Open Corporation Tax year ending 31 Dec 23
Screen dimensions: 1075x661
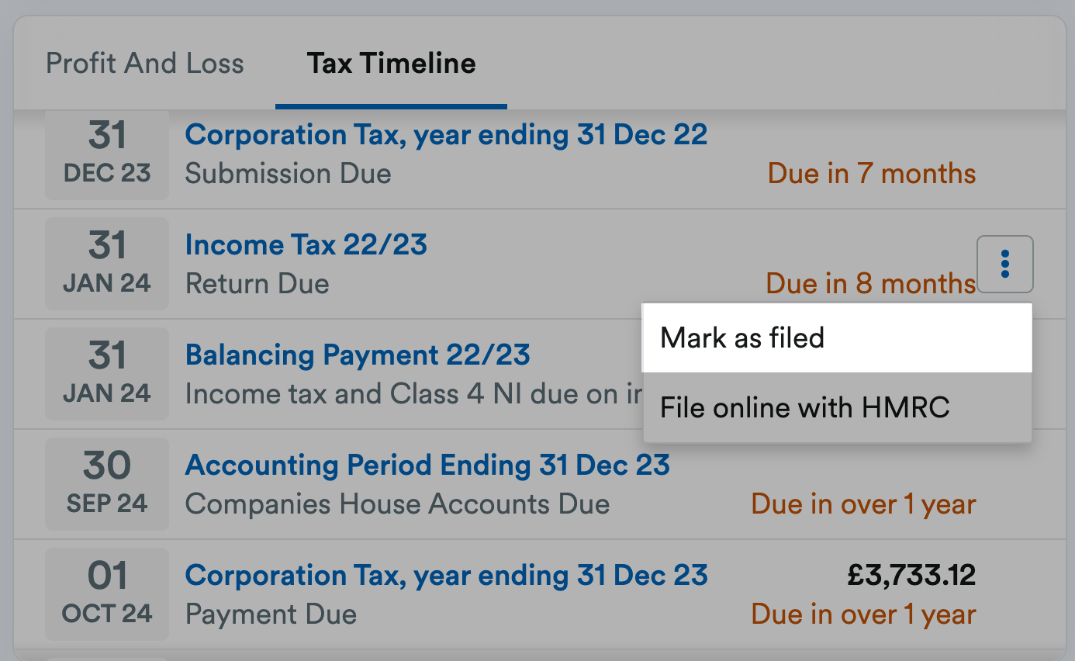446,576
